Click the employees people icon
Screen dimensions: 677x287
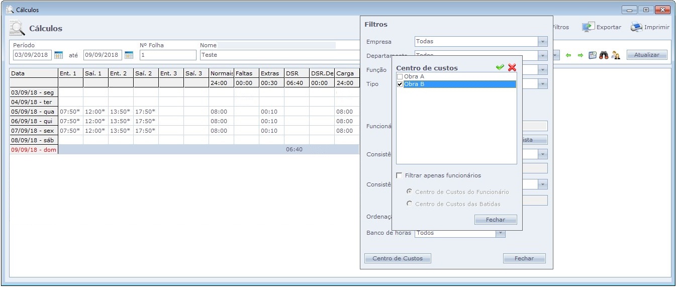click(x=615, y=55)
